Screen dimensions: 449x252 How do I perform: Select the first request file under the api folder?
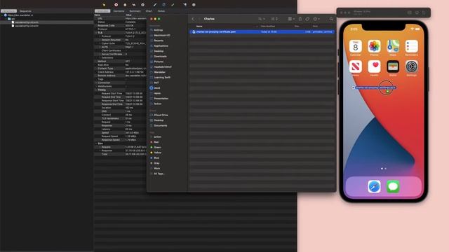pos(27,22)
